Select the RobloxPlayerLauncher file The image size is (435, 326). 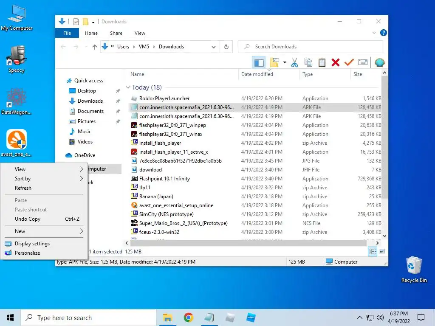pyautogui.click(x=164, y=98)
